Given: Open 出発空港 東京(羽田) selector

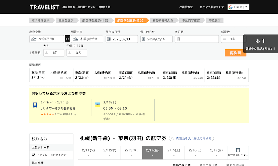Looking at the screenshot, I should point(47,39).
